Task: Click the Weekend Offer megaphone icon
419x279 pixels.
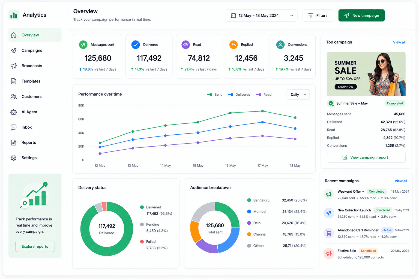Action: click(329, 194)
